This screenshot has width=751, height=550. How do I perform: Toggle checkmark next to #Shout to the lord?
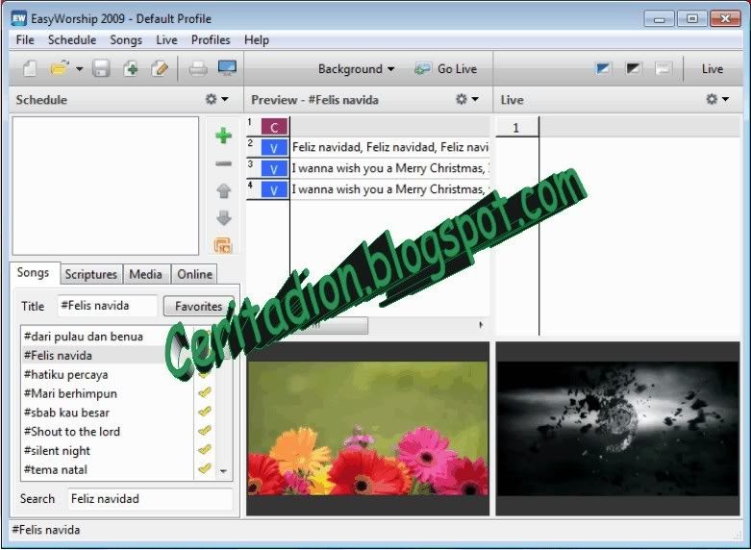point(205,430)
